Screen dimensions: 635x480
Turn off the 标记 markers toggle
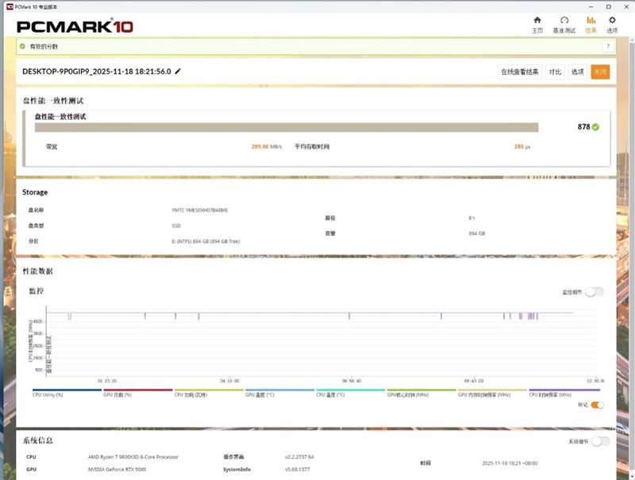click(x=597, y=405)
